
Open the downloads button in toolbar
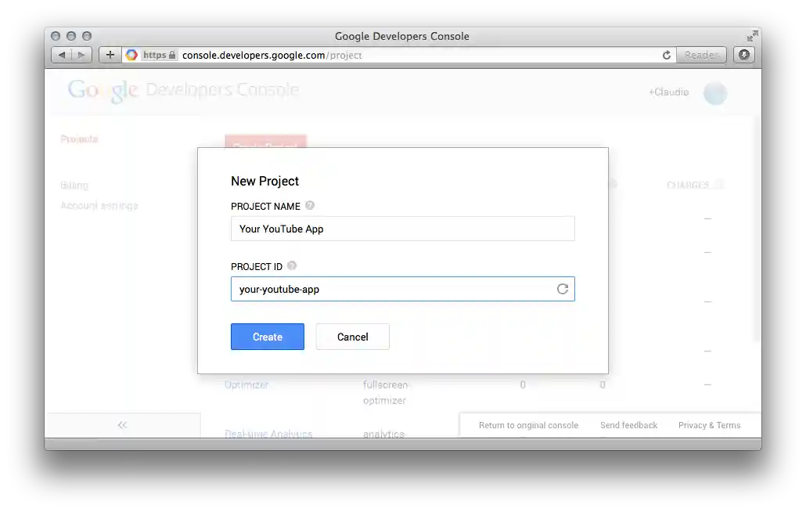pos(744,55)
